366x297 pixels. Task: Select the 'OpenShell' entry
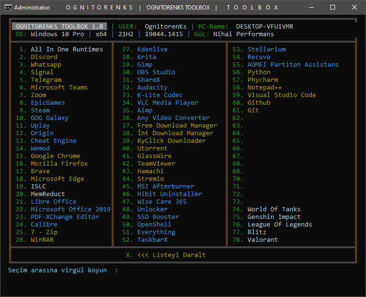[154, 225]
